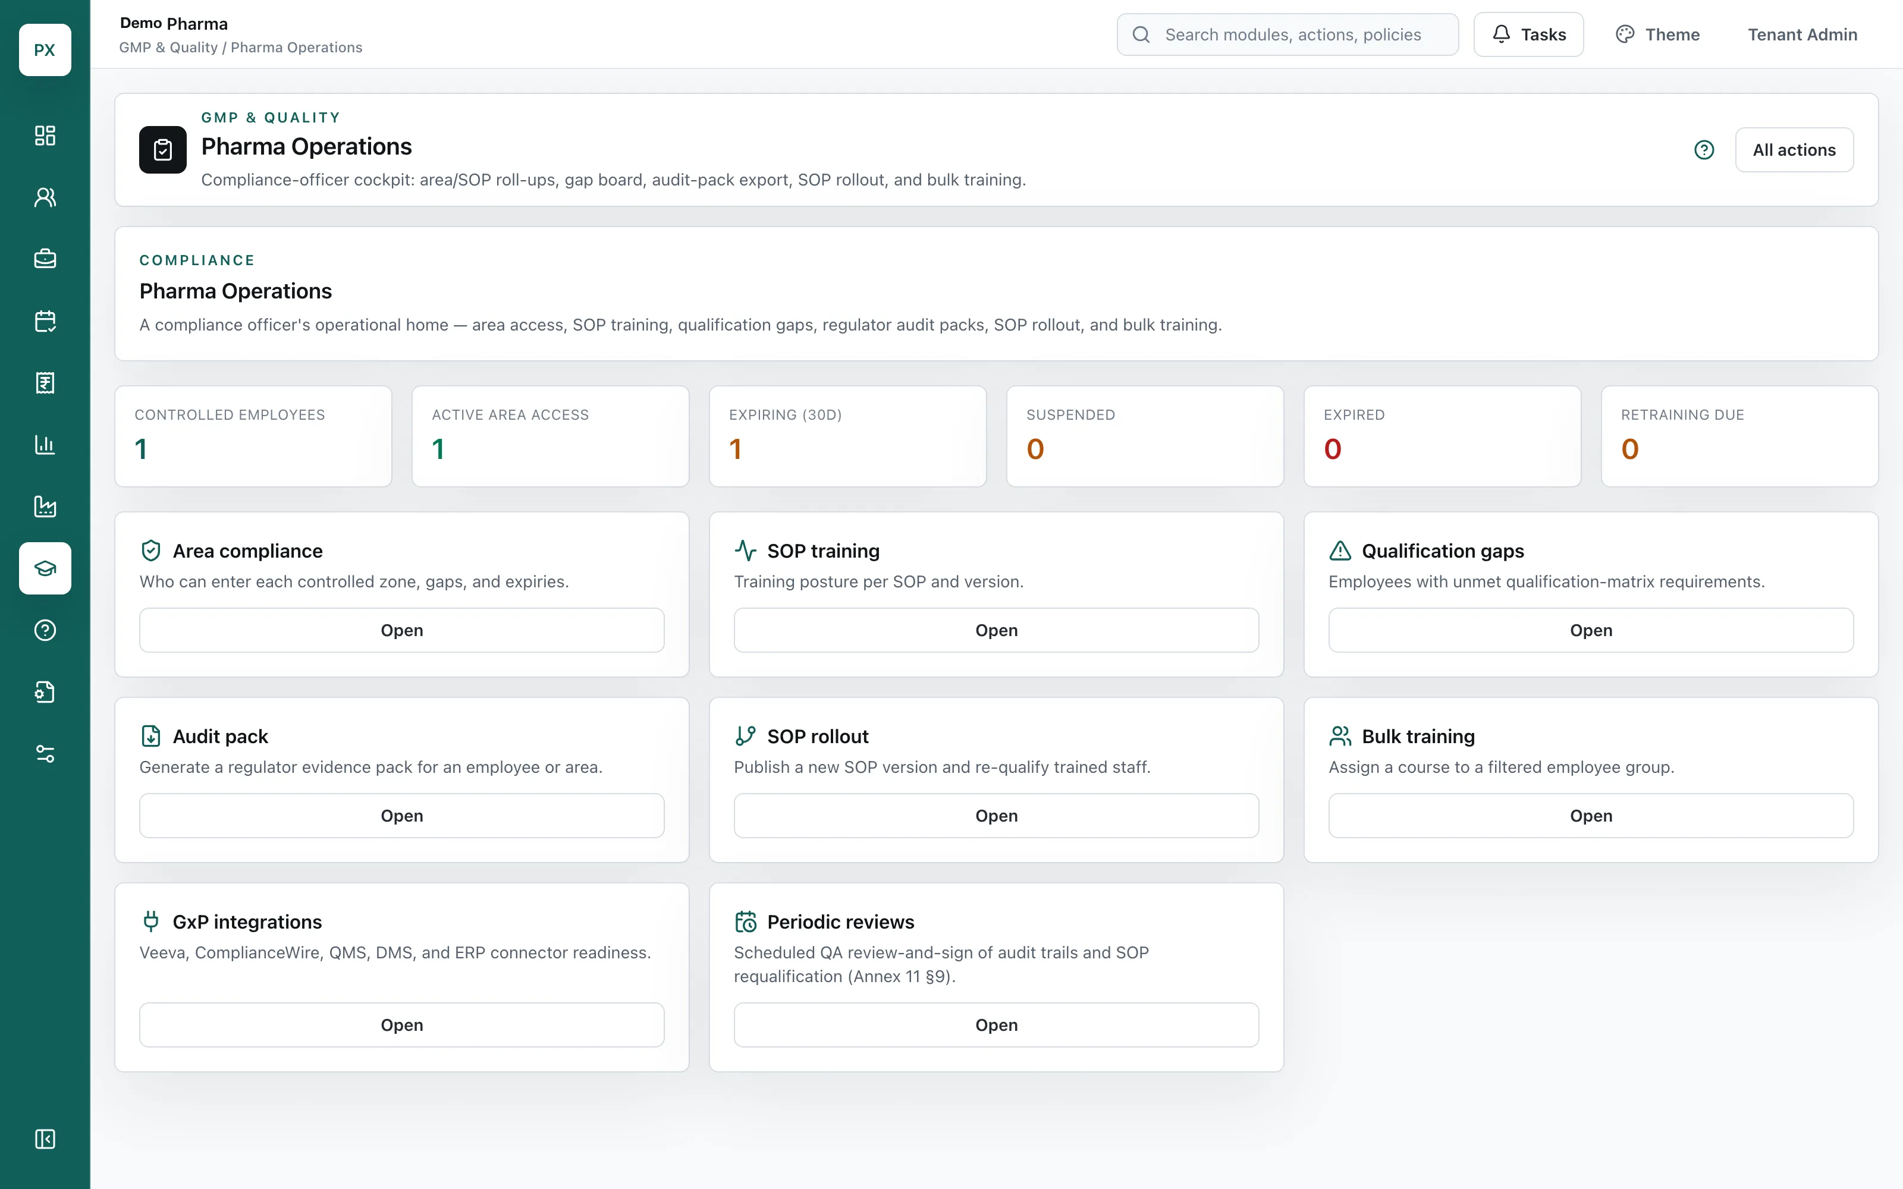This screenshot has width=1903, height=1189.
Task: Click the Area compliance shield icon
Action: pos(151,551)
